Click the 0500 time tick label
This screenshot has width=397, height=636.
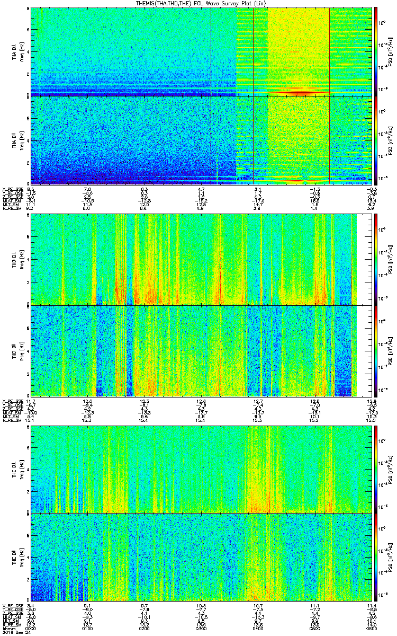pos(314,628)
